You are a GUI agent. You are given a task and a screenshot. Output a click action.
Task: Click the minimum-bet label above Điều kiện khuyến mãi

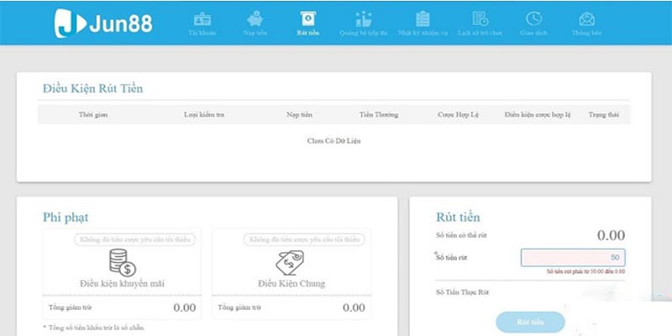[135, 239]
